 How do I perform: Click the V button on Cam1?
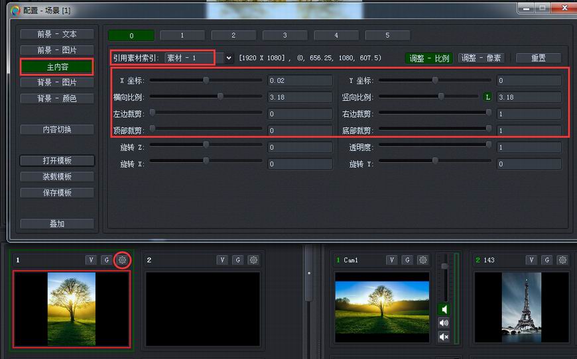tap(391, 260)
